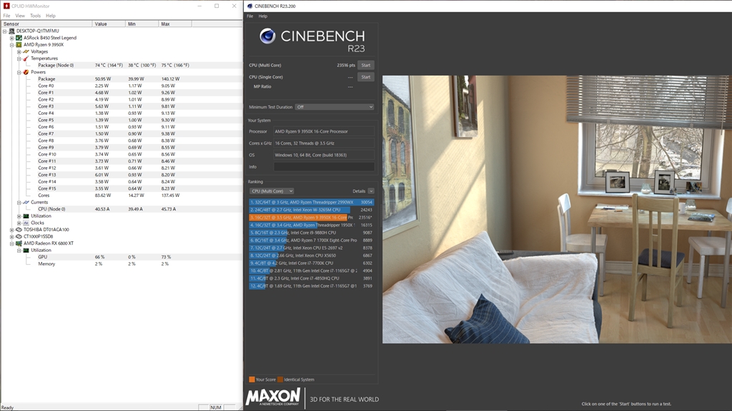Toggle the ranking Details arrow button
Image resolution: width=732 pixels, height=411 pixels.
pyautogui.click(x=371, y=191)
